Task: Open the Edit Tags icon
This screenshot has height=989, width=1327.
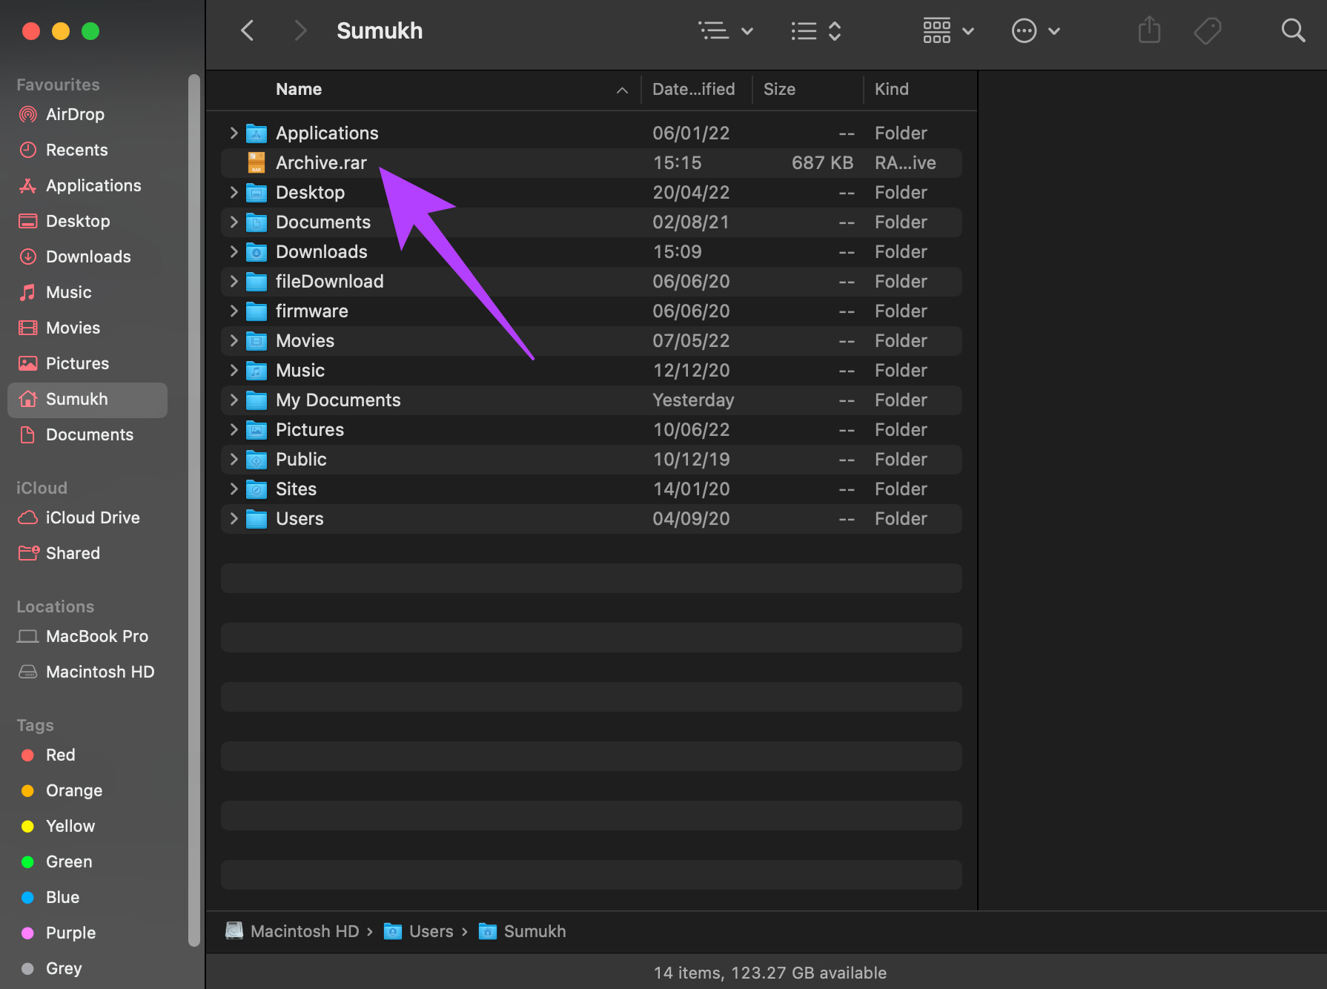Action: pyautogui.click(x=1208, y=31)
